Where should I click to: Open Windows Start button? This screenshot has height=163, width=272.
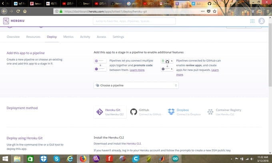point(5,159)
